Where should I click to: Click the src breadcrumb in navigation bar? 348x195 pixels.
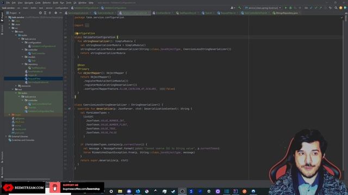coord(18,8)
